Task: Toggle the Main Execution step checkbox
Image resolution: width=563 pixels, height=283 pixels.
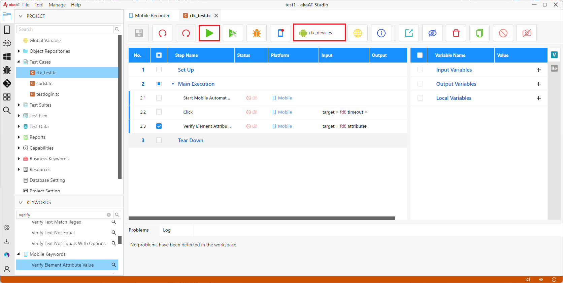Action: tap(159, 84)
